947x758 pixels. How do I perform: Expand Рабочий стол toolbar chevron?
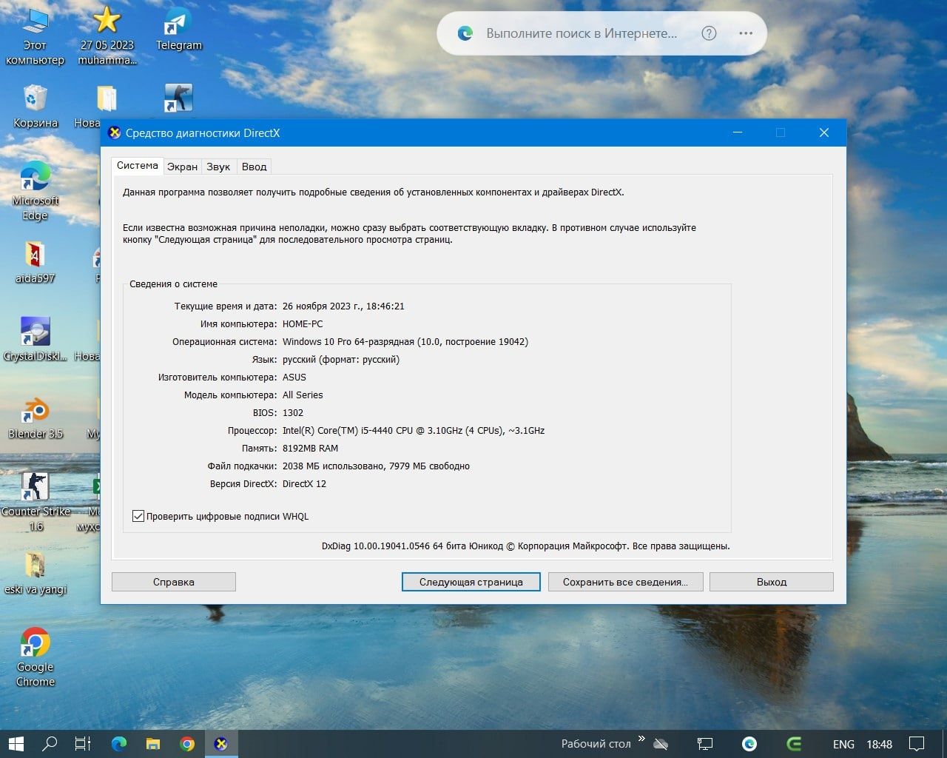pos(641,739)
